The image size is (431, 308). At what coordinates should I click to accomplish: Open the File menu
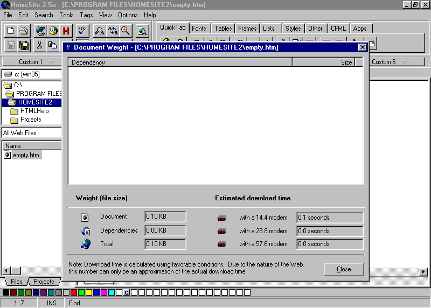click(x=8, y=15)
